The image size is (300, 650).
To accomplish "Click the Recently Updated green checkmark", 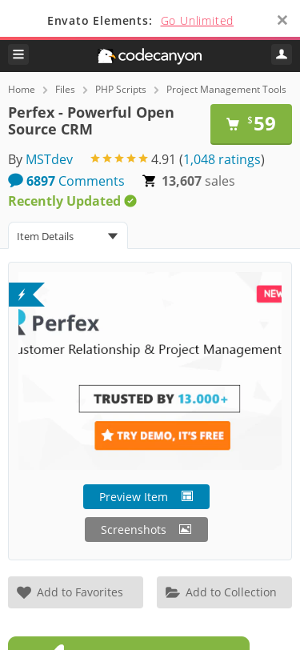I will (130, 201).
